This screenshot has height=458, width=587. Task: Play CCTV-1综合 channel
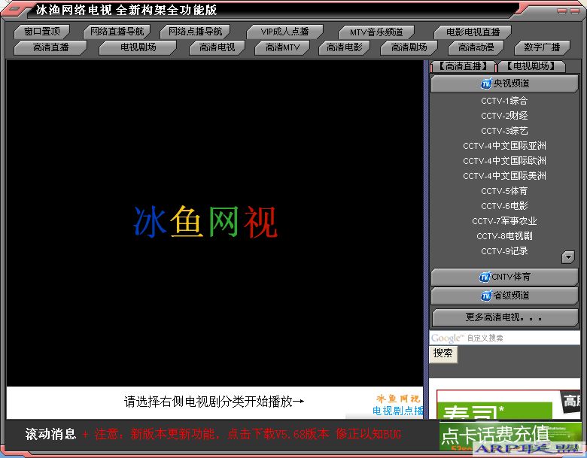tap(504, 101)
